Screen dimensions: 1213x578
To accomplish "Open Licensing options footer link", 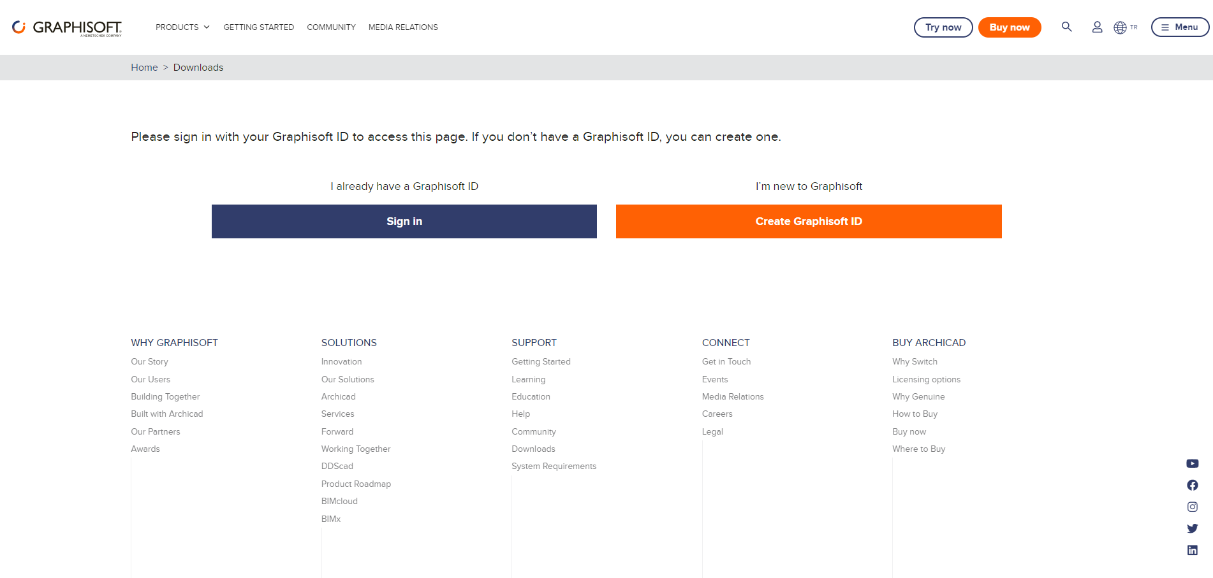I will pyautogui.click(x=926, y=379).
